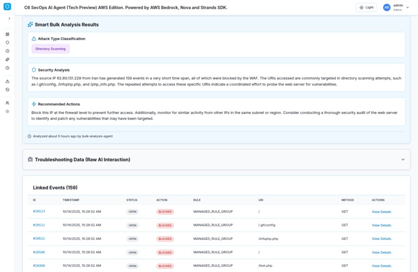Viewport: 418px width, 272px height.
Task: Click the /test.php URI cell
Action: [x=265, y=266]
